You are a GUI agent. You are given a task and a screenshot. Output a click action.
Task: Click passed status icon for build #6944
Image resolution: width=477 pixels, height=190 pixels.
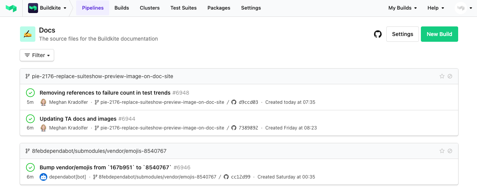tap(30, 119)
